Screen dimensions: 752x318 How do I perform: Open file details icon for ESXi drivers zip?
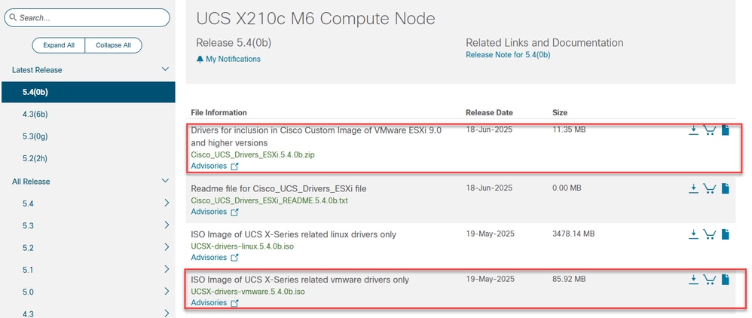click(725, 130)
